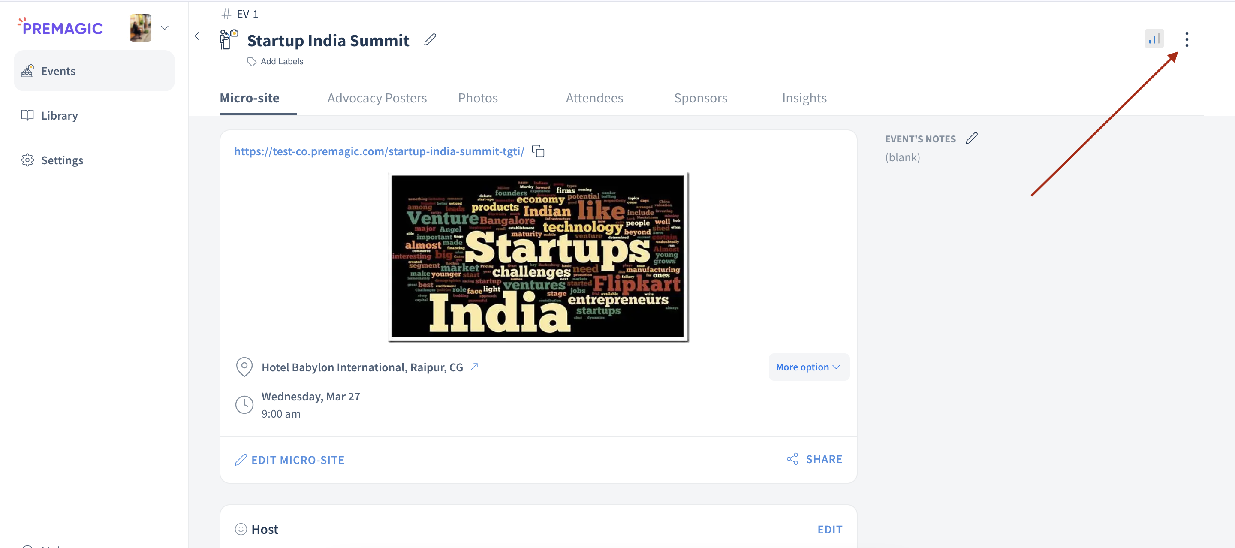Edit event title with pencil icon

click(x=430, y=40)
